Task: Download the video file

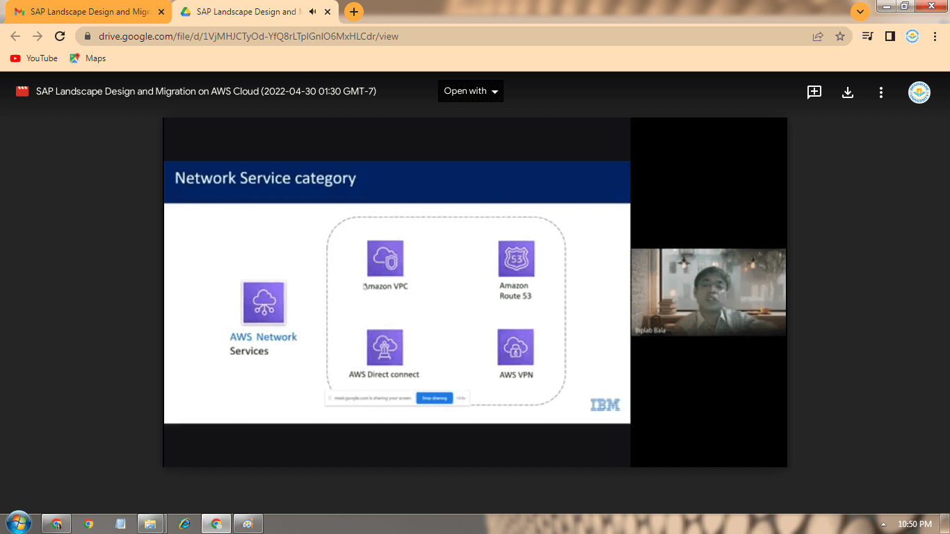Action: [847, 92]
